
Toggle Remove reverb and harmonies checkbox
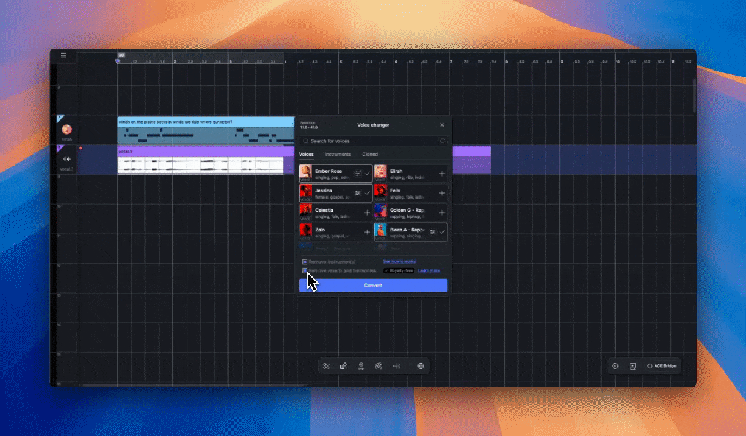tap(305, 270)
